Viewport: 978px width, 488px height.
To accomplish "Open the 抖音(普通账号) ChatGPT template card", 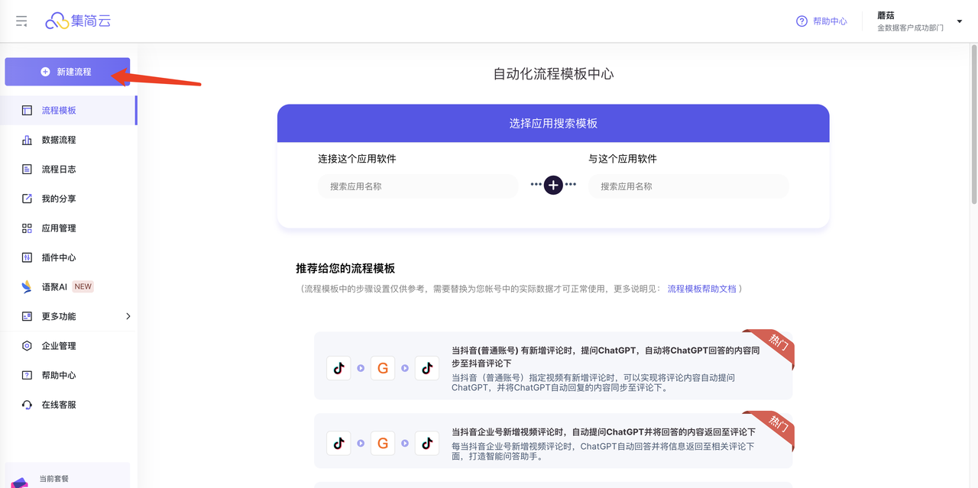I will coord(553,366).
